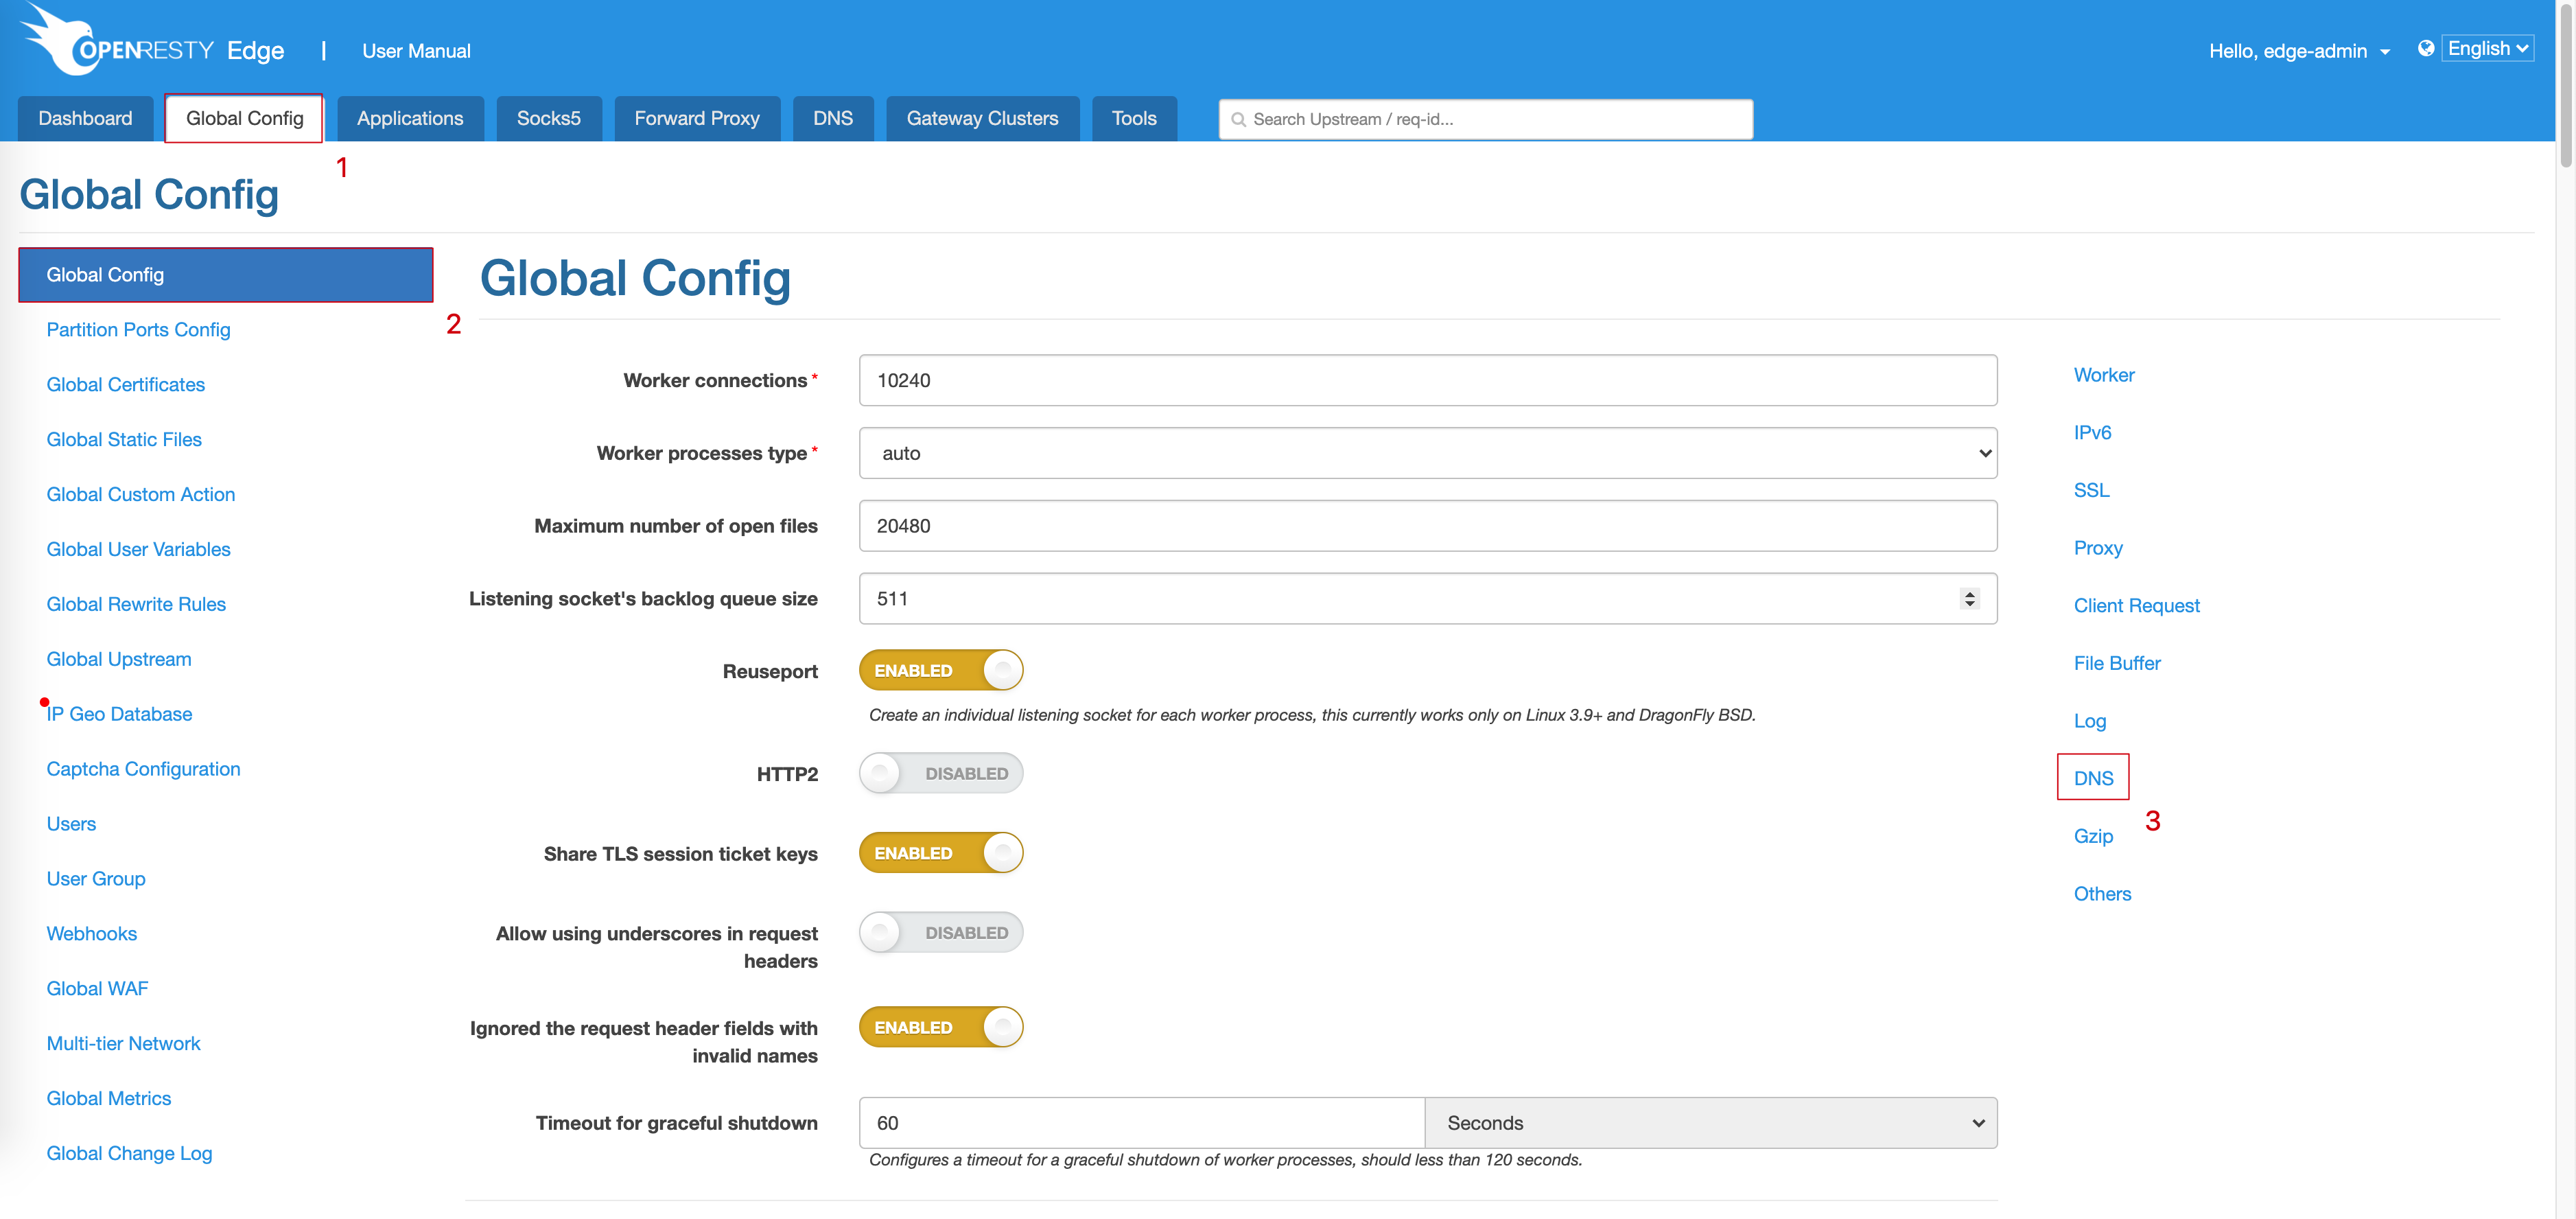Go to Global Metrics

108,1098
